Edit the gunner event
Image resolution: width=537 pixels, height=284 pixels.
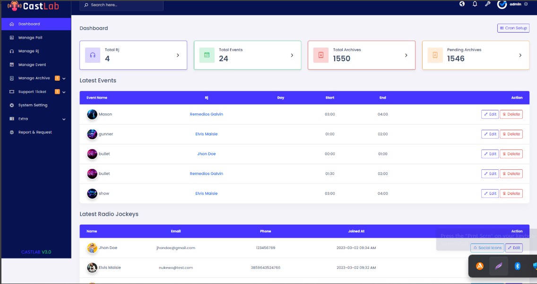[490, 134]
